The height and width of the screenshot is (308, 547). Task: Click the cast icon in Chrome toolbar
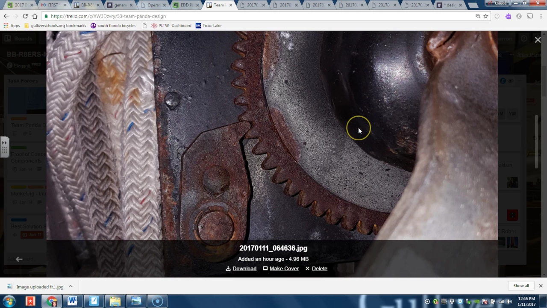pos(530,16)
